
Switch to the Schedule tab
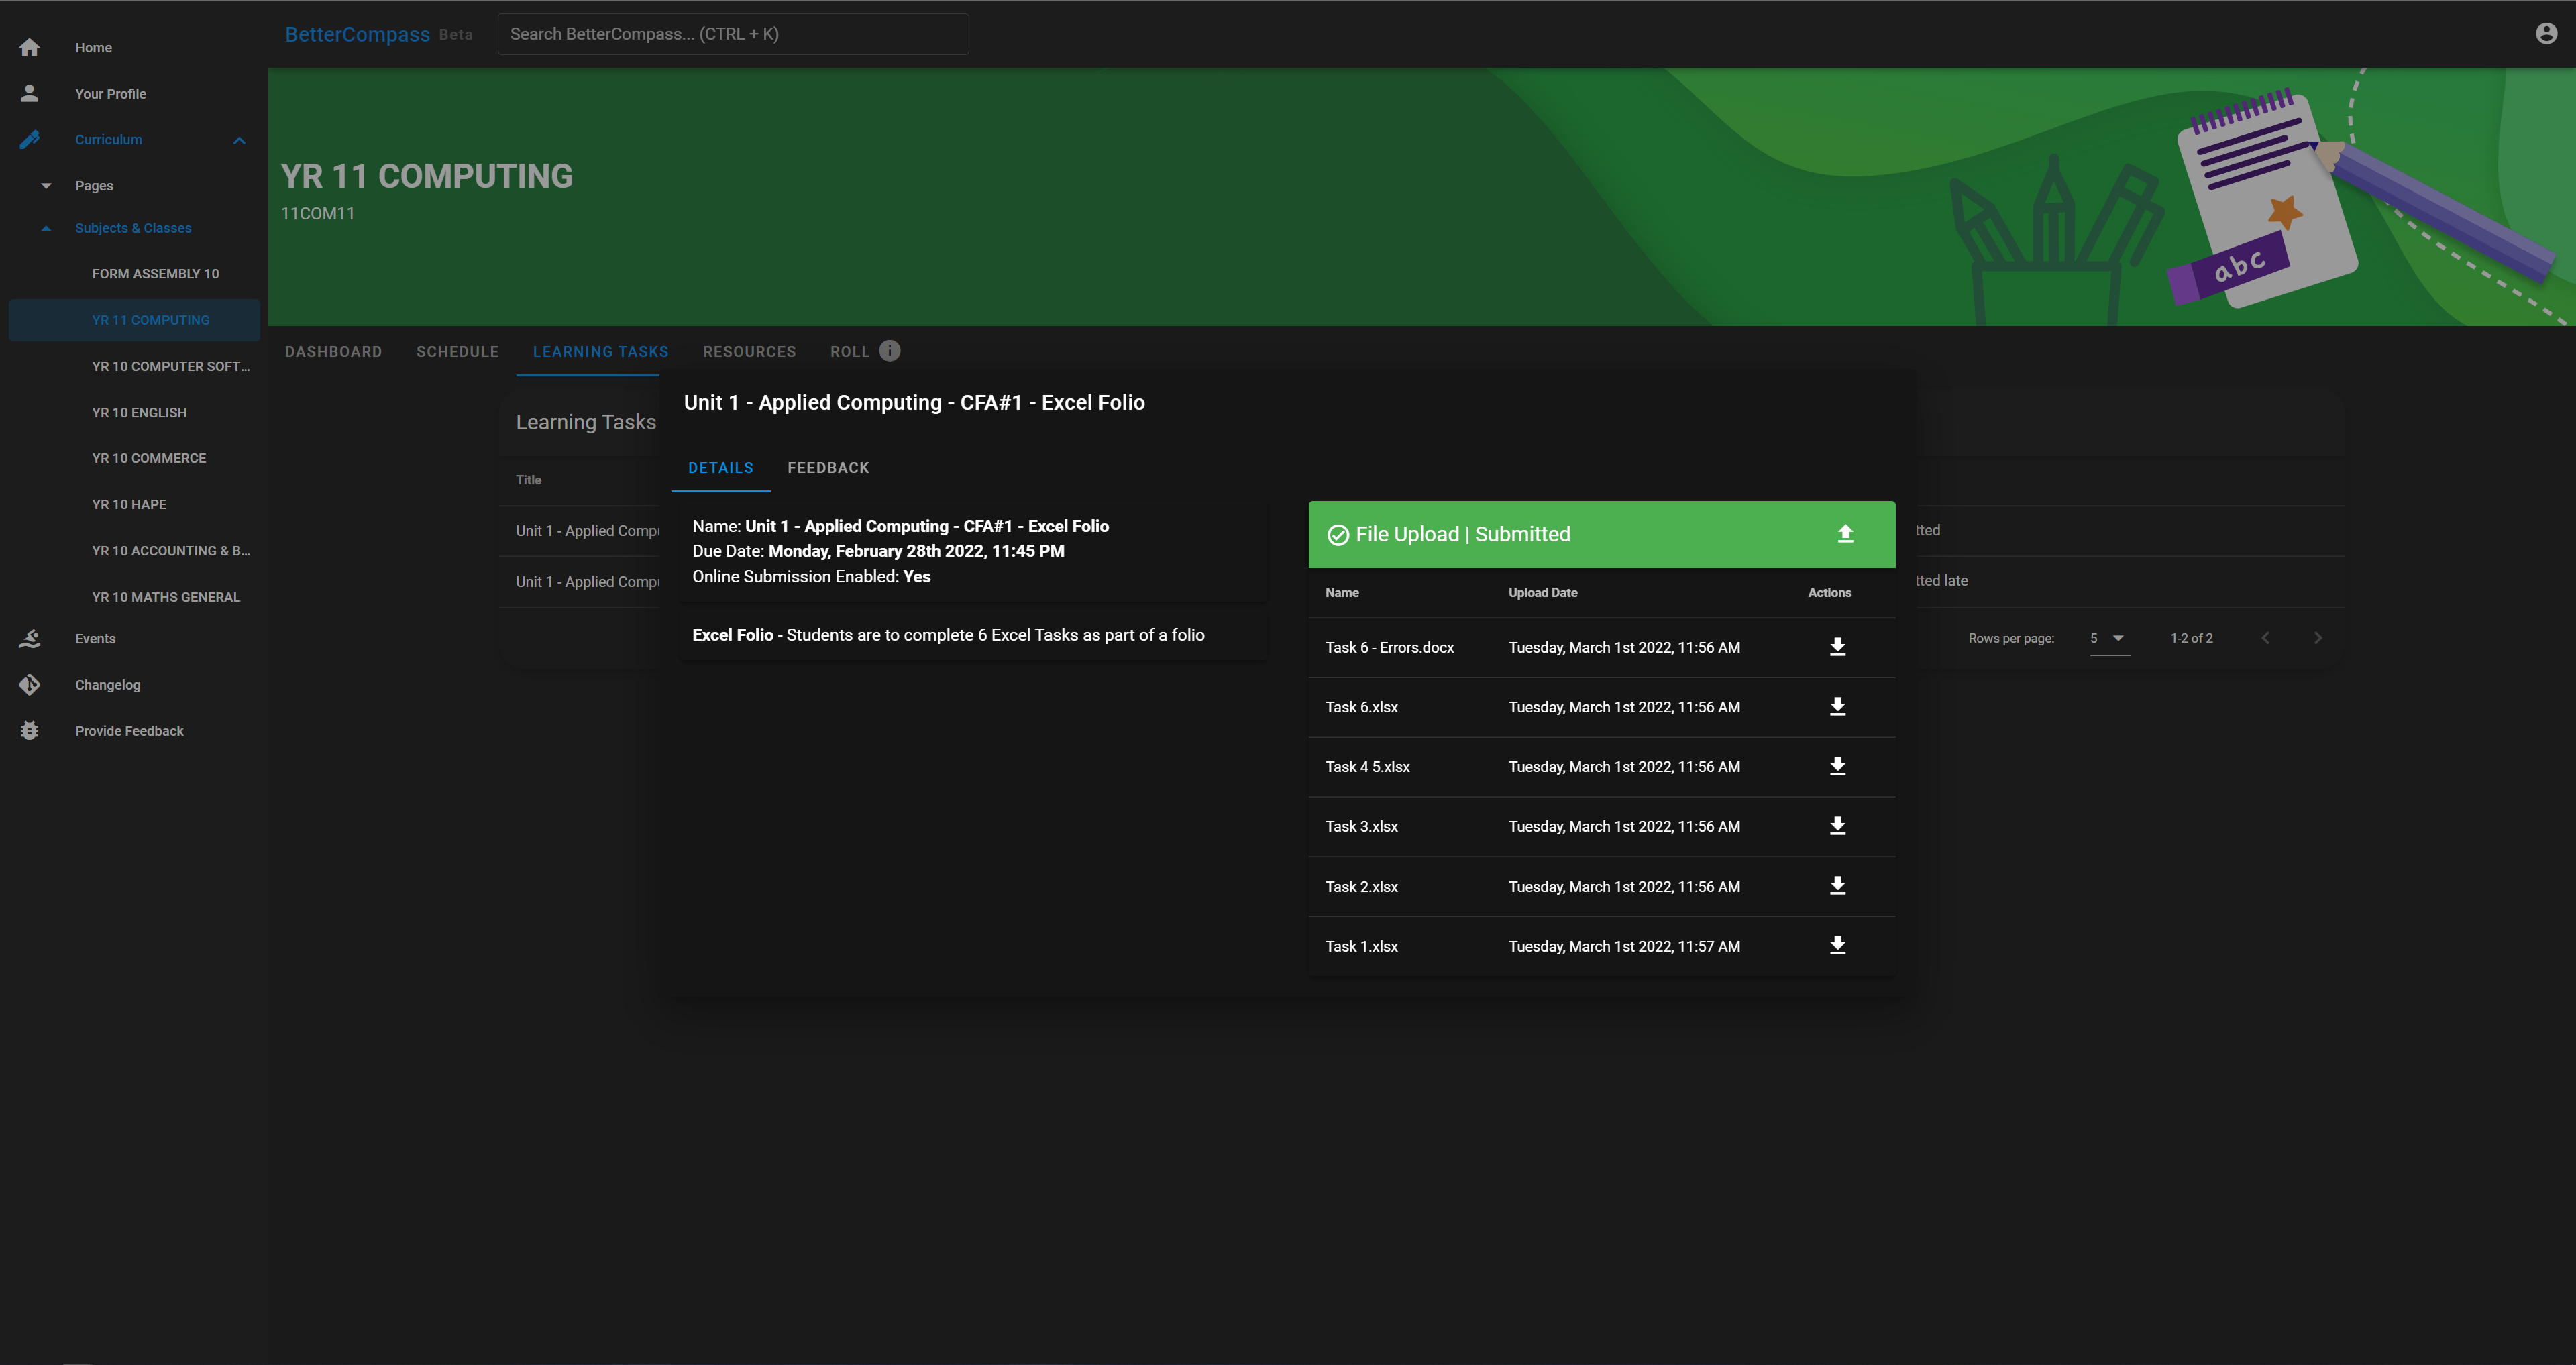pyautogui.click(x=457, y=352)
